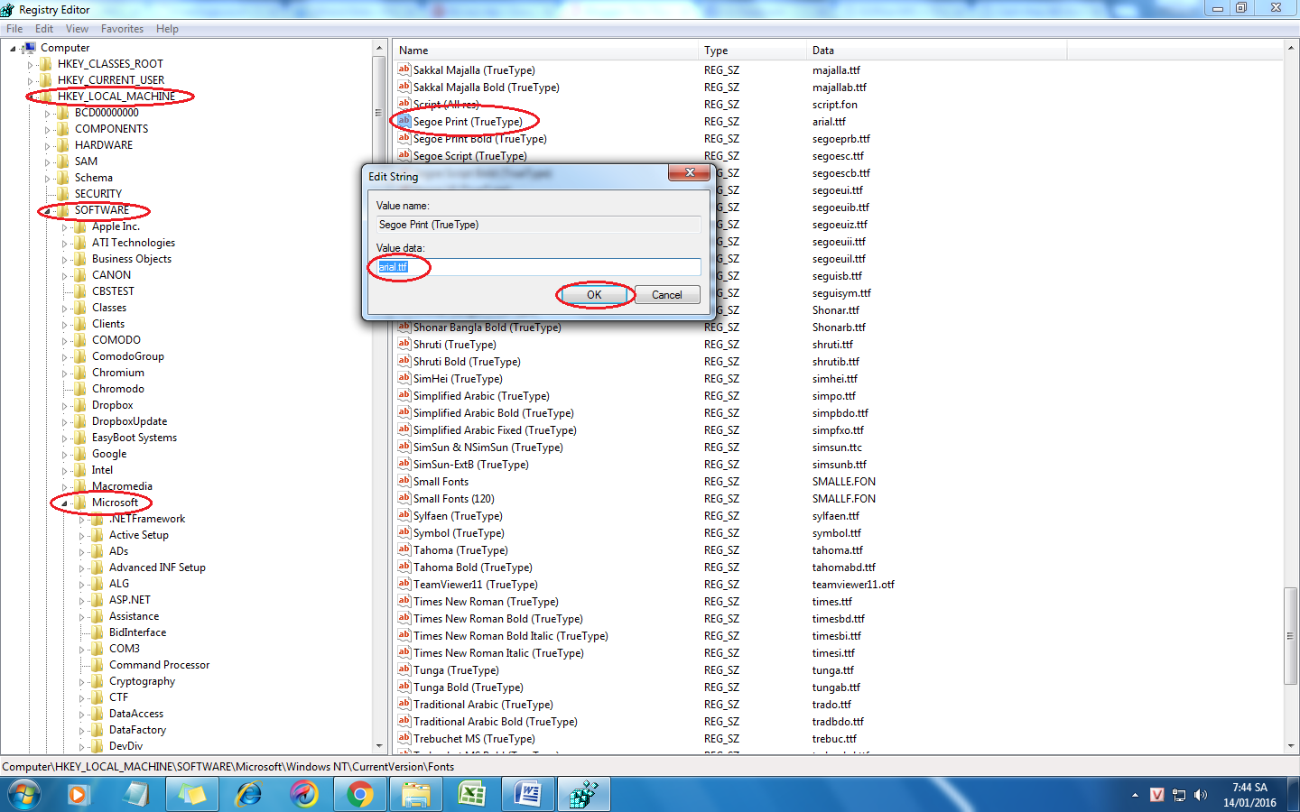
Task: Click Registry Editor taskbar icon
Action: pos(584,794)
